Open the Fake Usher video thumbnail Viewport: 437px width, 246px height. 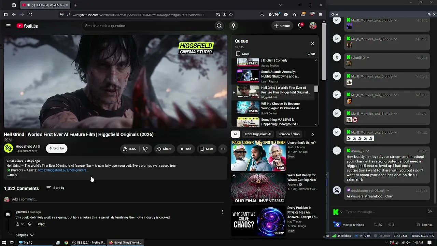(258, 155)
